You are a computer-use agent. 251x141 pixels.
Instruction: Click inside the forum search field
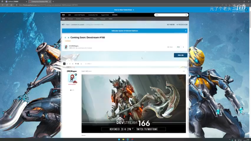tap(170, 15)
